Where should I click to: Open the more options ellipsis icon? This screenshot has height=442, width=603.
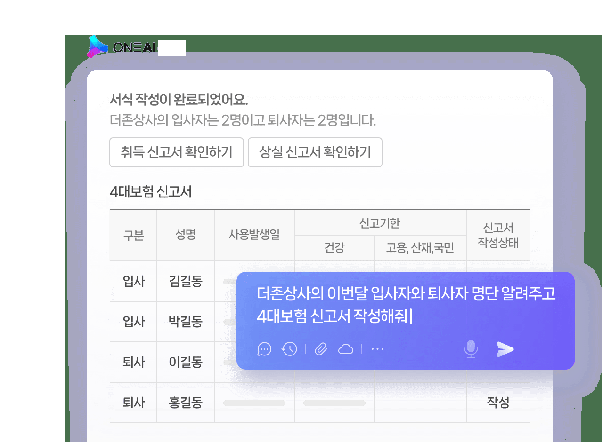[378, 349]
